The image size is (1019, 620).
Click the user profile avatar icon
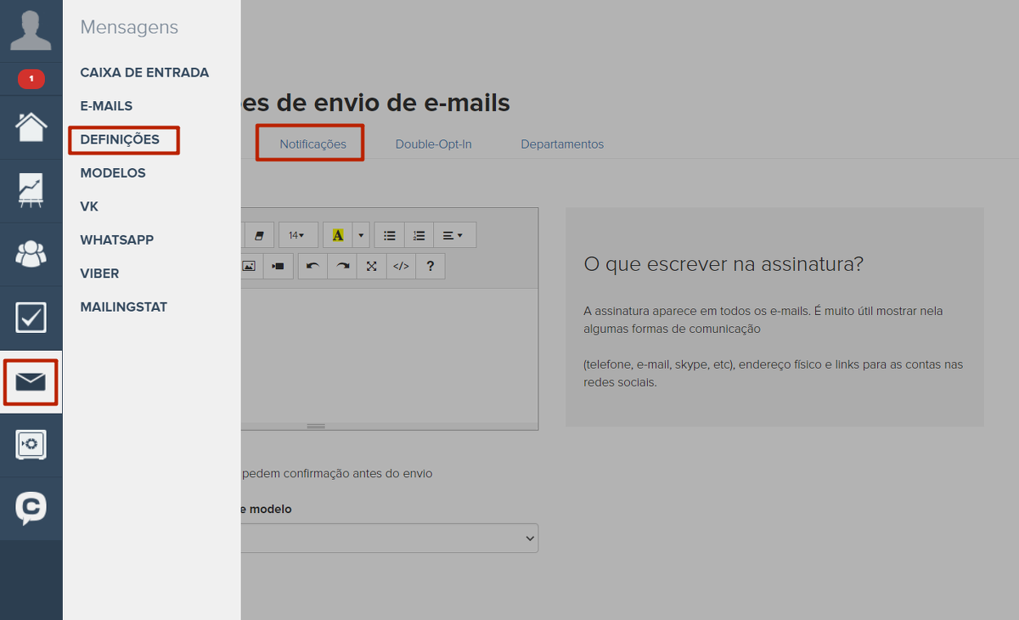[x=31, y=31]
